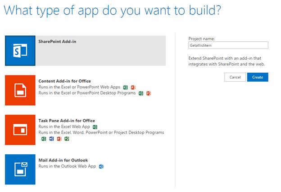Choose the Task Pane Add-in for Office title
Image resolution: width=281 pixels, height=192 pixels.
(67, 121)
